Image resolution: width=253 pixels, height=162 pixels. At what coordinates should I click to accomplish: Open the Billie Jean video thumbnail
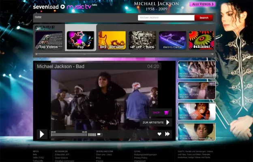197,90
